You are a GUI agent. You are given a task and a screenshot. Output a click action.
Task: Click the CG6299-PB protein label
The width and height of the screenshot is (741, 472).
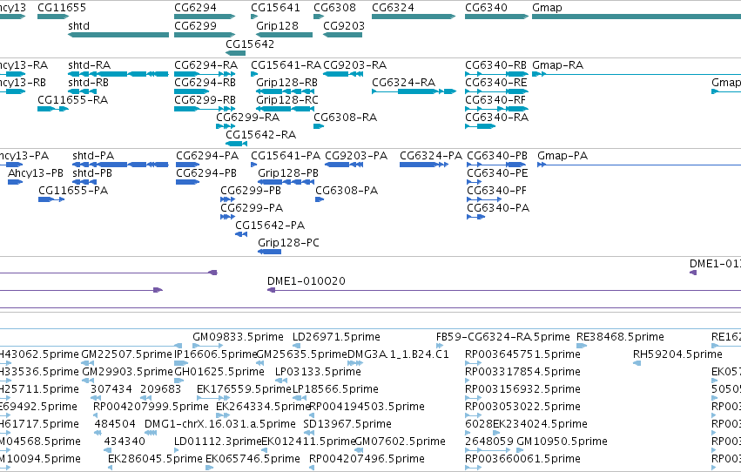[x=251, y=191]
